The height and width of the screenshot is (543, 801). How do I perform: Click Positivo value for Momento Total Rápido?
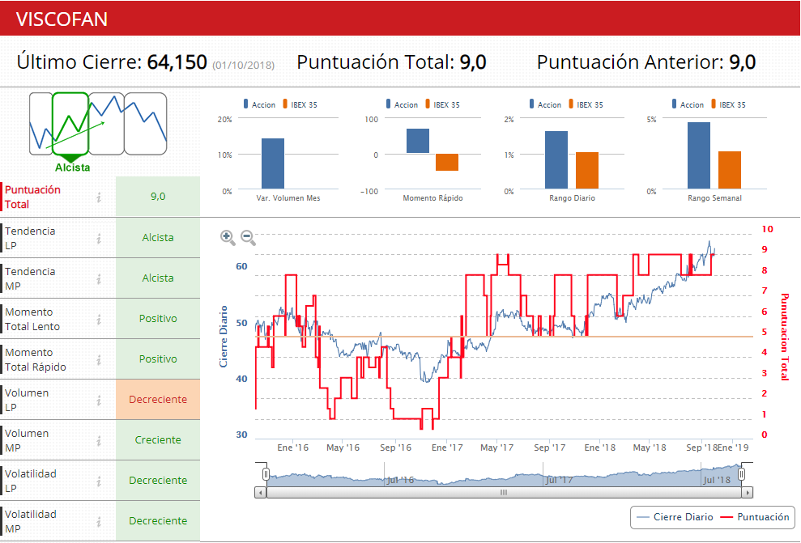158,358
